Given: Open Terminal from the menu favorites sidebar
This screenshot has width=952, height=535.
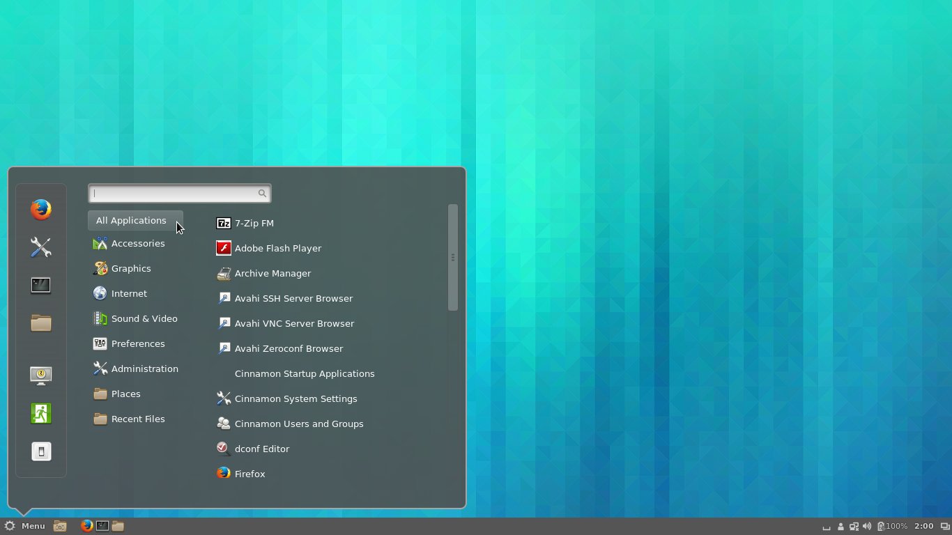Looking at the screenshot, I should pyautogui.click(x=41, y=285).
